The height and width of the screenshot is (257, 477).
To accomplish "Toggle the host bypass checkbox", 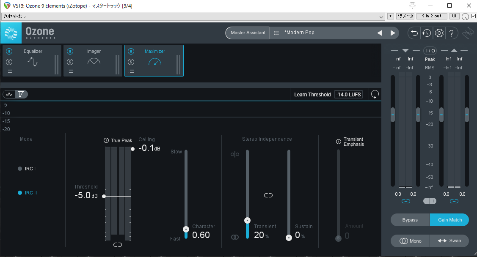I will tap(473, 16).
